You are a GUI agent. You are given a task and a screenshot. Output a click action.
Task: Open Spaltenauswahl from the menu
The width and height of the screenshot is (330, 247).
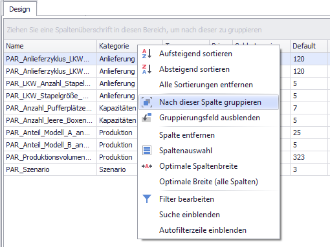208,151
